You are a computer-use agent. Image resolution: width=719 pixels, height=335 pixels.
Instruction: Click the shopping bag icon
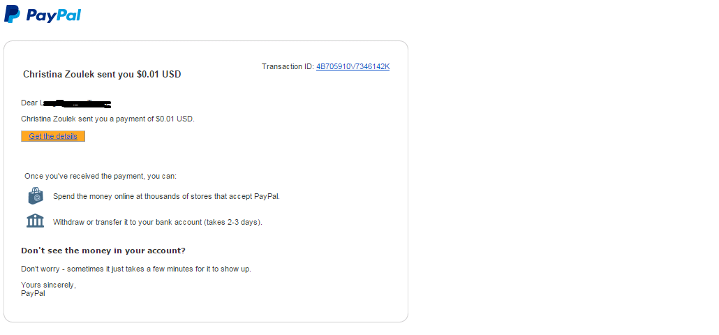point(36,196)
